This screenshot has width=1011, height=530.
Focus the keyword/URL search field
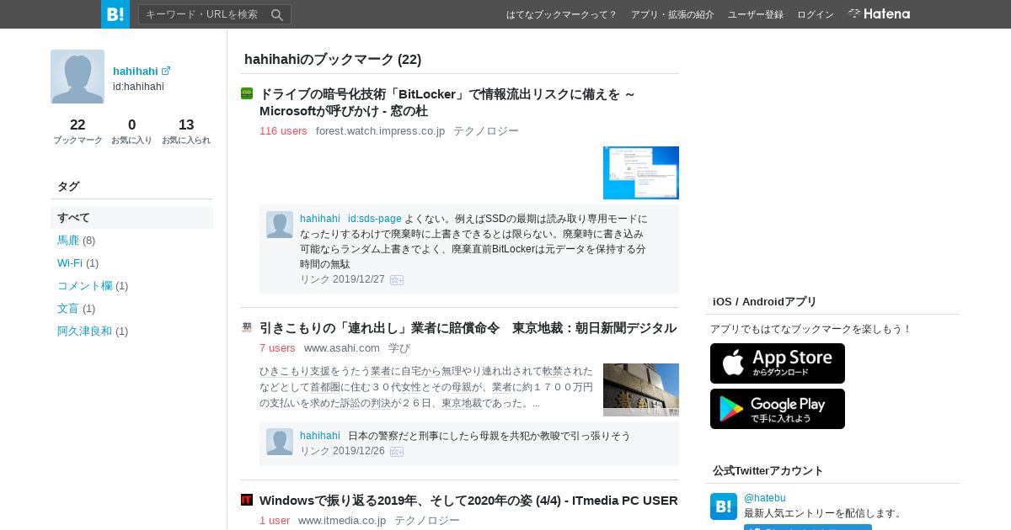[x=204, y=14]
